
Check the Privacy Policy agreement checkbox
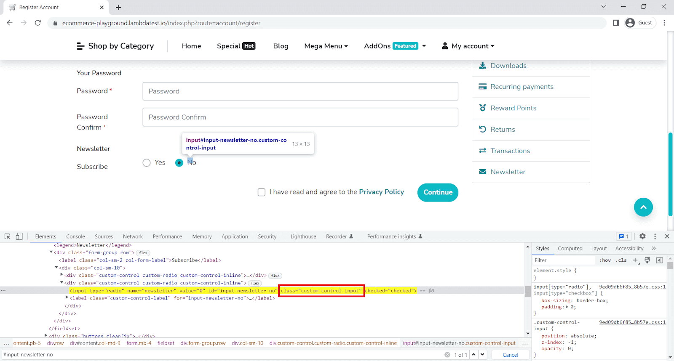pyautogui.click(x=262, y=192)
